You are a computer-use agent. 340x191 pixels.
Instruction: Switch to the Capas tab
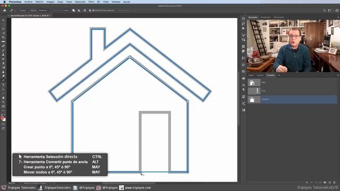(251, 75)
